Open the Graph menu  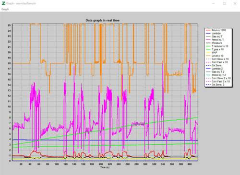point(5,9)
